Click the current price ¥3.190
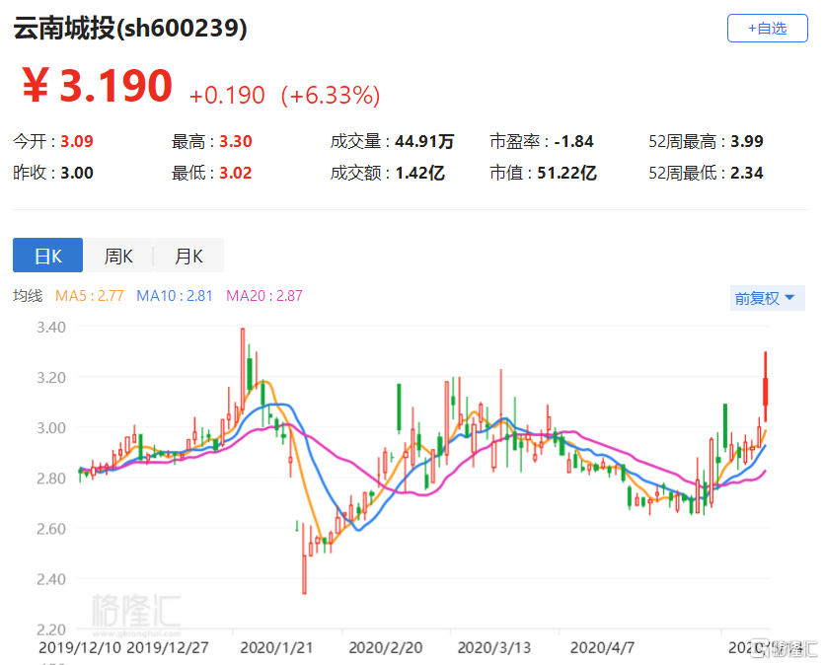 click(98, 86)
